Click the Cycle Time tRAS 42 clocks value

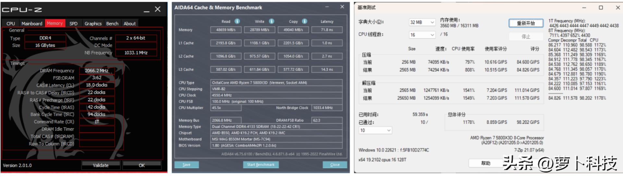pos(97,107)
